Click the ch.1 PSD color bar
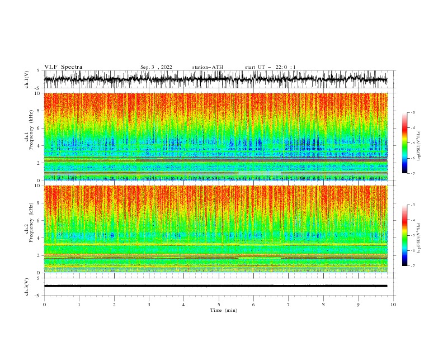This screenshot has width=443, height=342. tap(404, 143)
